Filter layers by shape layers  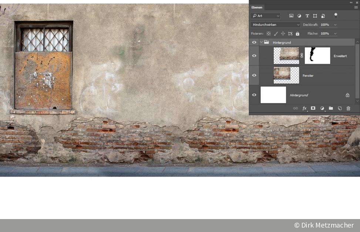pyautogui.click(x=315, y=16)
